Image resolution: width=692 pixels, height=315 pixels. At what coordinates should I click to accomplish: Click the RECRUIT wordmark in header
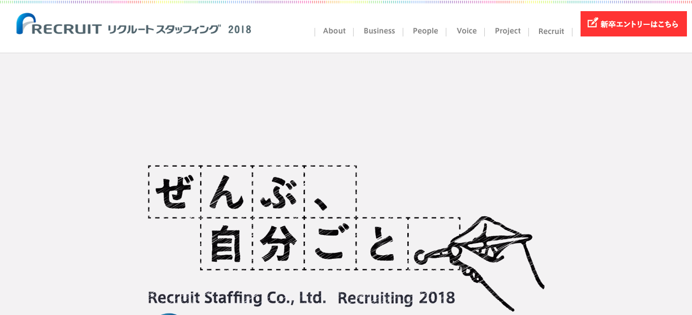point(67,29)
